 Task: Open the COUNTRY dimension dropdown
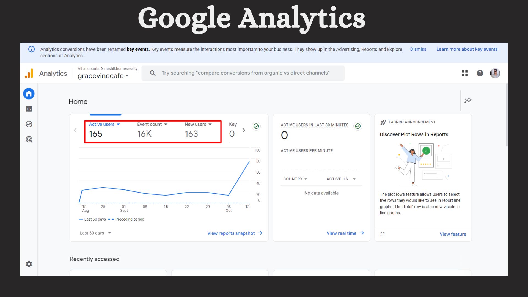point(295,179)
